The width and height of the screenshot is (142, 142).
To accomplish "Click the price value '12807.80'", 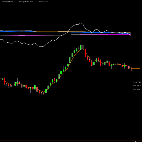I will click(x=137, y=82).
